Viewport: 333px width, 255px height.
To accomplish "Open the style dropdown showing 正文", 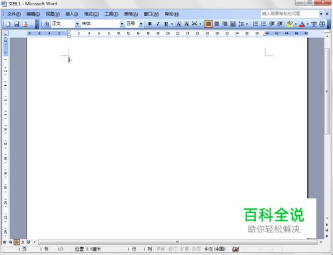I will 77,24.
